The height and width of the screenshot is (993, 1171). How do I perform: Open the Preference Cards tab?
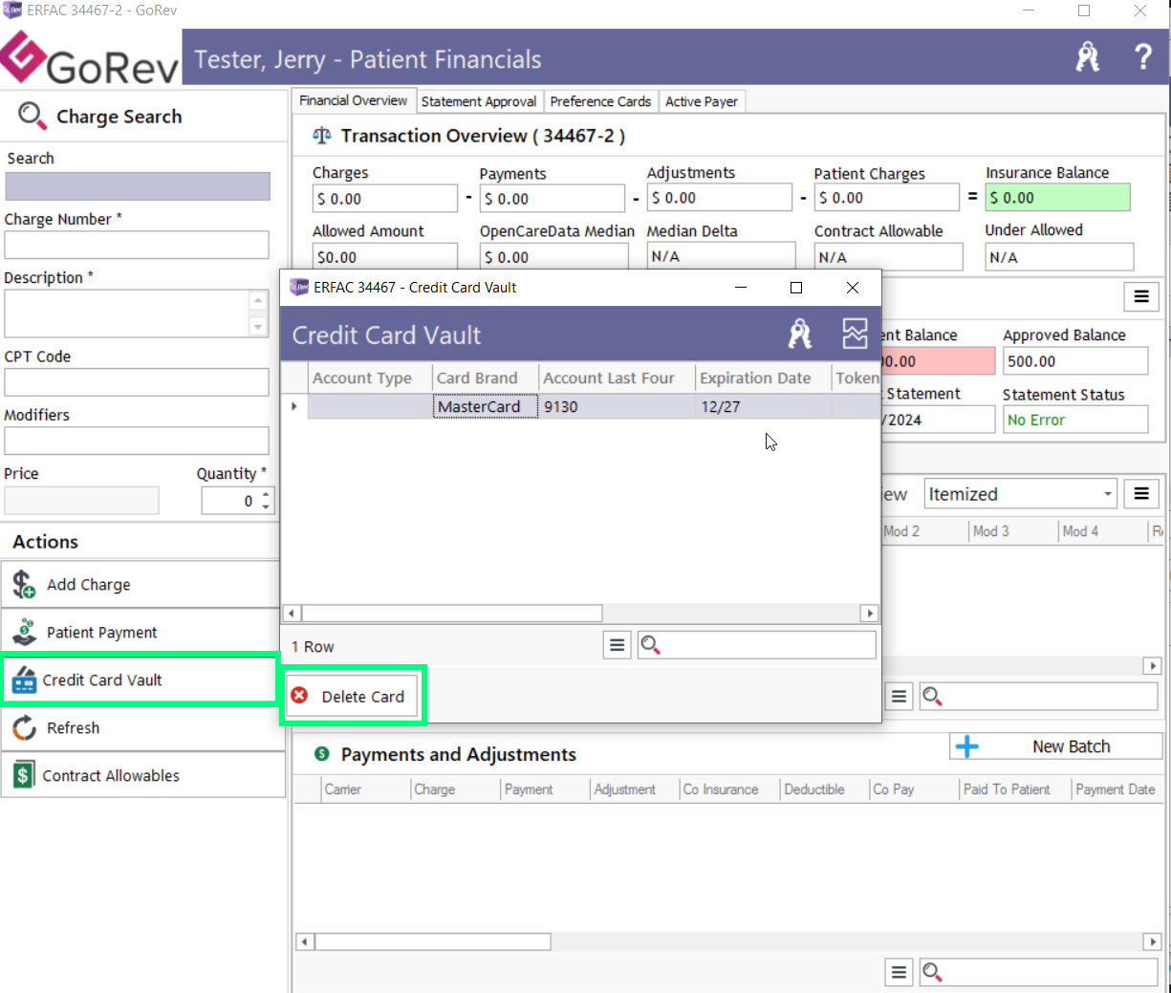click(600, 101)
